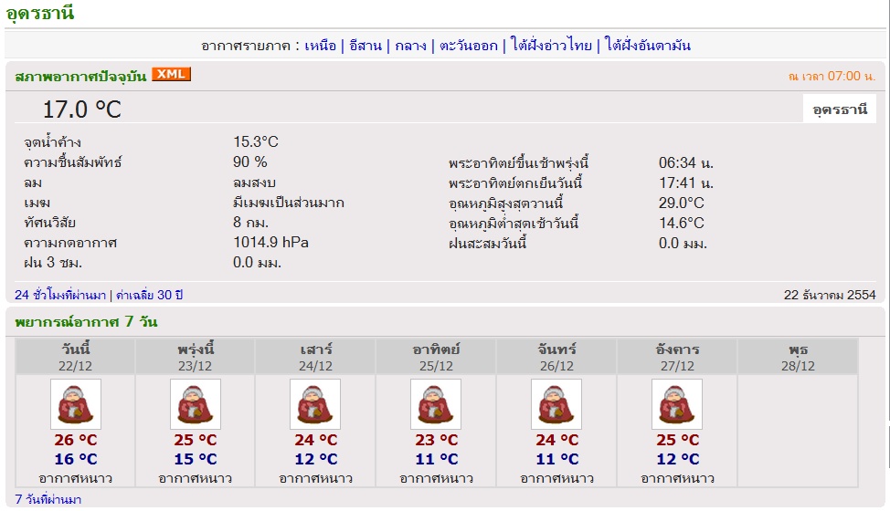Open the ใต้ฝั่งอ่าวไทย regional link
Image resolution: width=890 pixels, height=511 pixels.
tap(551, 45)
